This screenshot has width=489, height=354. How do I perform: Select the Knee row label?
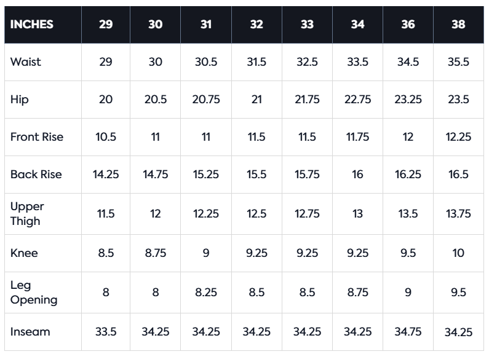pyautogui.click(x=24, y=253)
